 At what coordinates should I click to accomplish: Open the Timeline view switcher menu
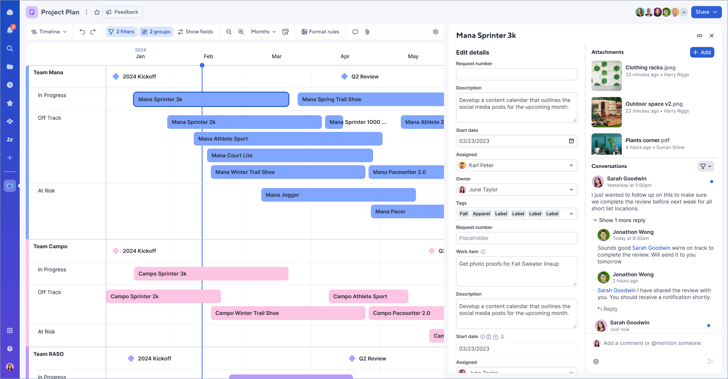pos(49,31)
